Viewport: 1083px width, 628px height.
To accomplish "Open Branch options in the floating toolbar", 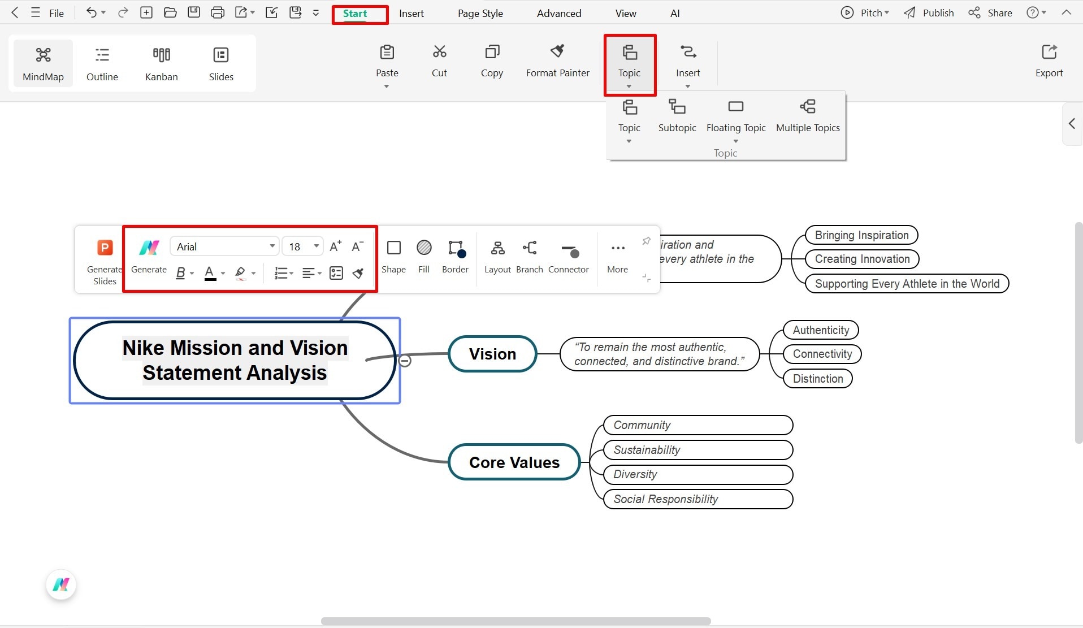I will click(x=530, y=257).
